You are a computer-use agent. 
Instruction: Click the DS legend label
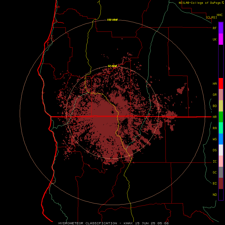click(x=214, y=150)
